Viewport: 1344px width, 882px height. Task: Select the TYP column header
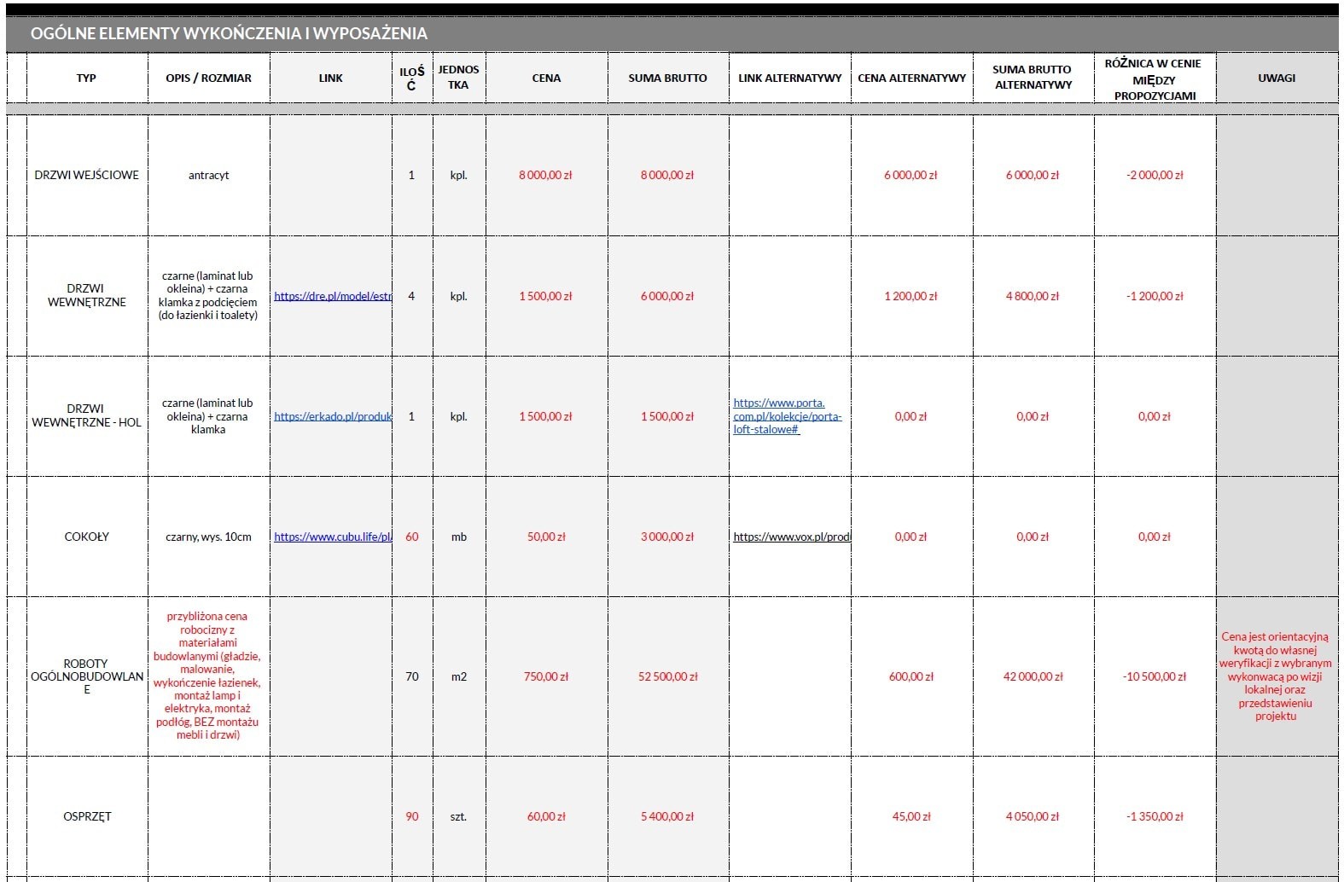point(86,78)
